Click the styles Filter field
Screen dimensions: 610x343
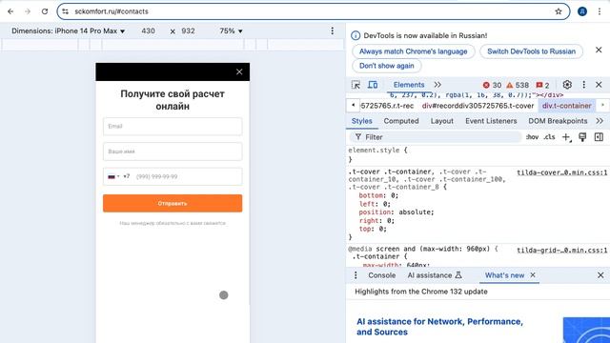coord(436,137)
